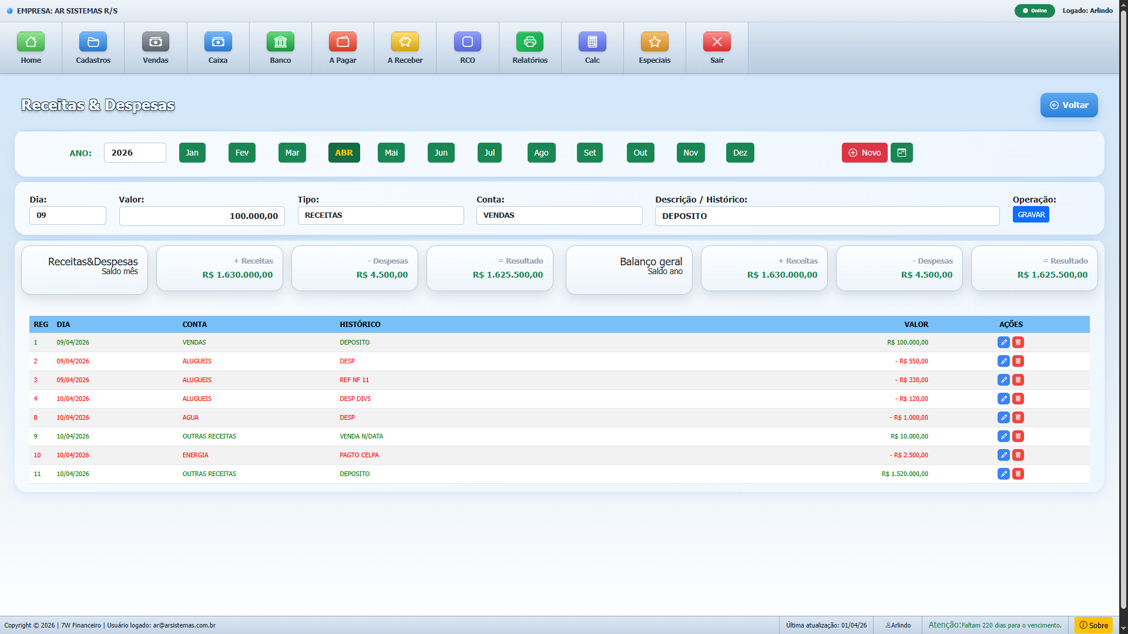This screenshot has width=1128, height=634.
Task: Edit the REF NF 11 entry
Action: coord(1003,380)
